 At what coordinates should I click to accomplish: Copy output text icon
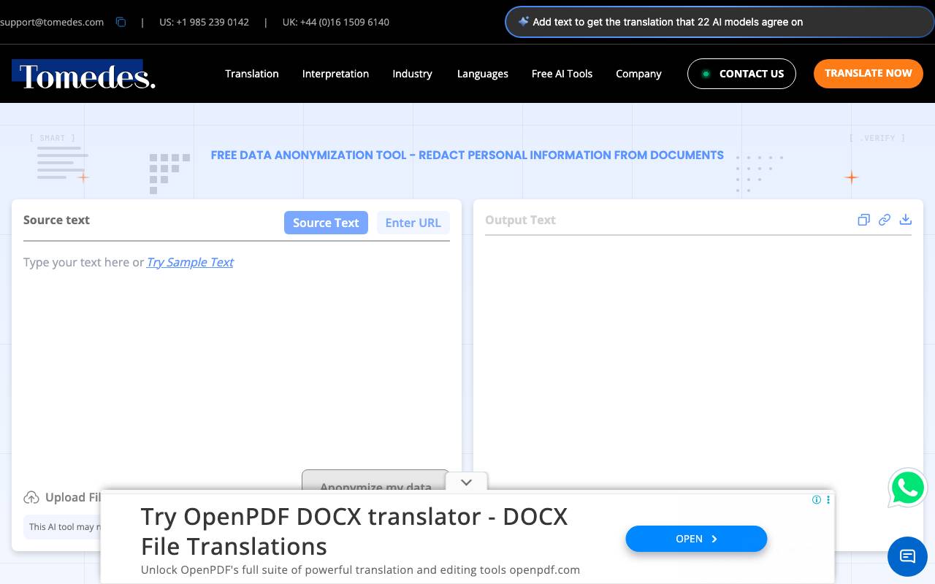click(x=863, y=220)
